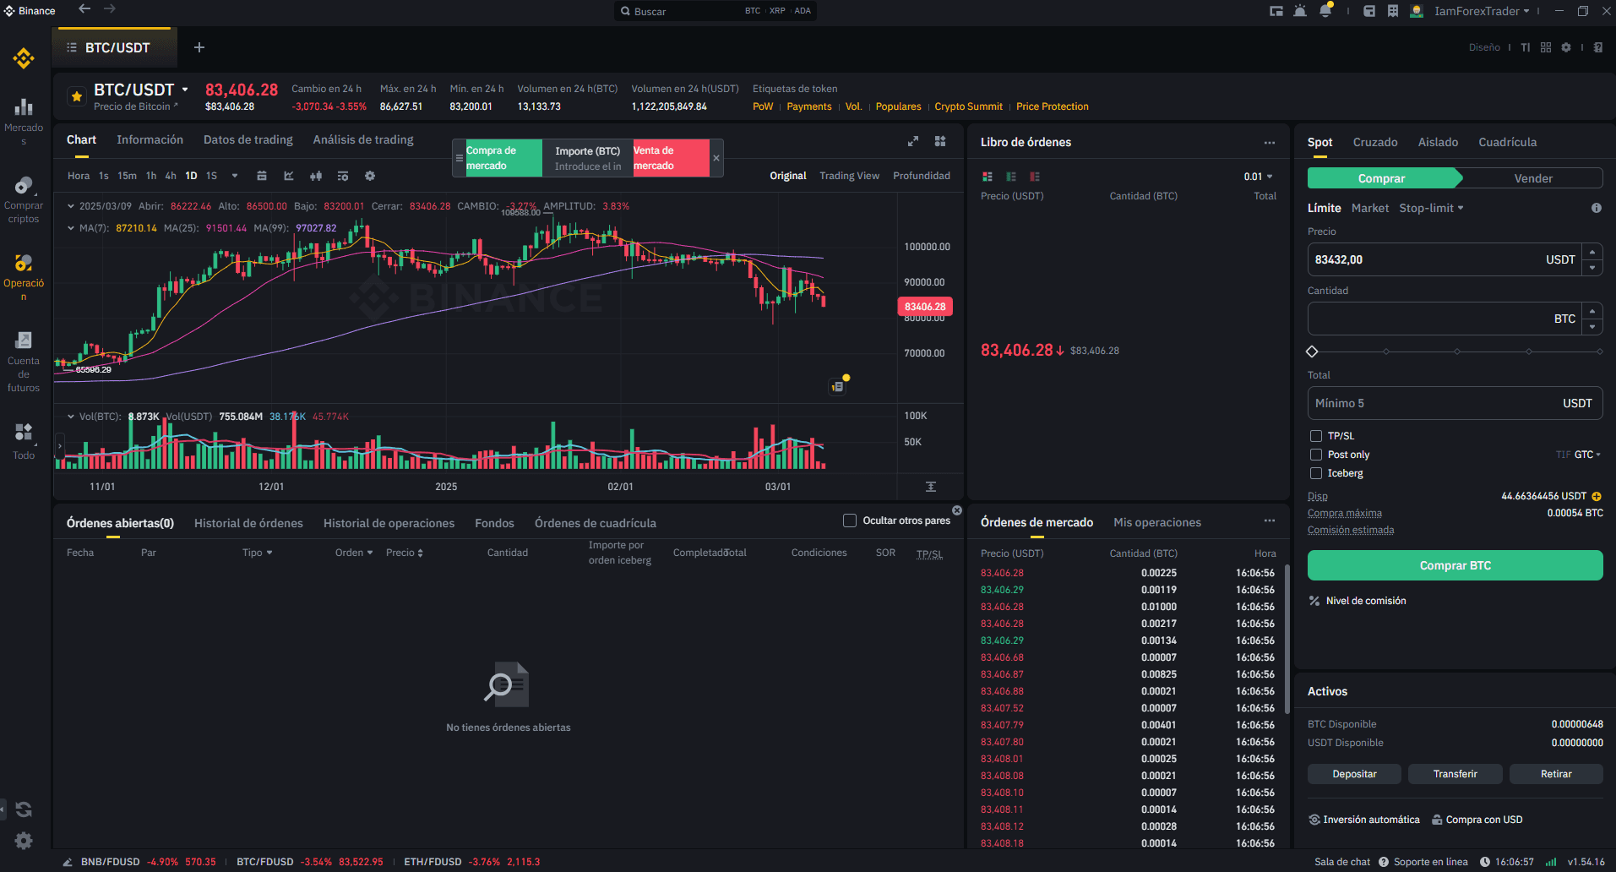The image size is (1616, 872).
Task: Switch to Mis operaciones tab
Action: coord(1157,522)
